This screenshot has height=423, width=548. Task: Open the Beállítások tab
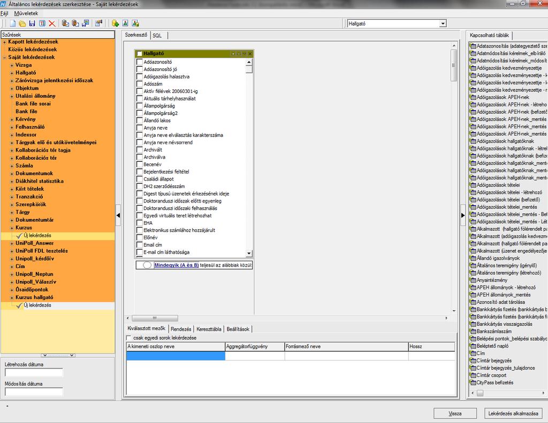click(238, 329)
